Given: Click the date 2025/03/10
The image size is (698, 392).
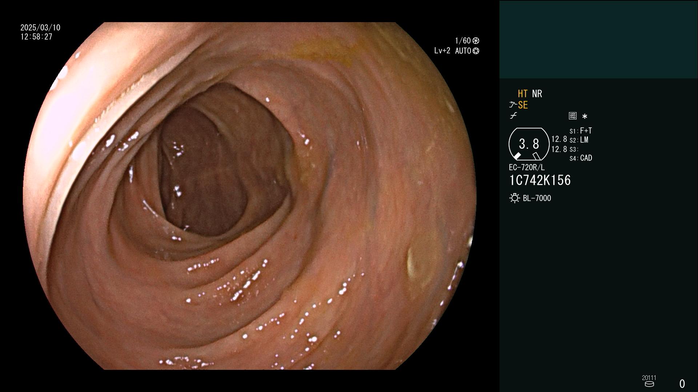Looking at the screenshot, I should [40, 28].
